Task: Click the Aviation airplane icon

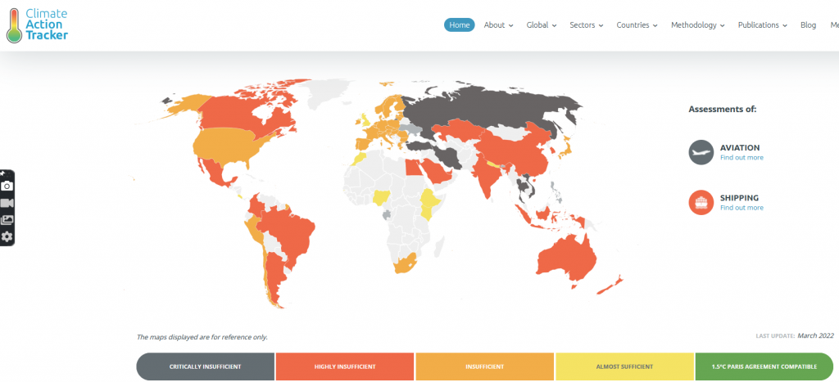Action: pyautogui.click(x=701, y=152)
